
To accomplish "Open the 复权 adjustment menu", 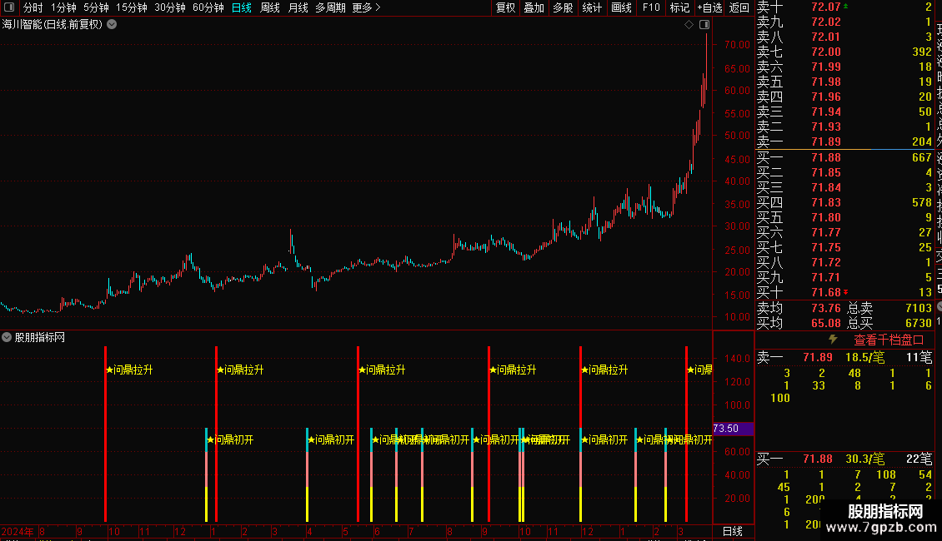I will tap(505, 7).
